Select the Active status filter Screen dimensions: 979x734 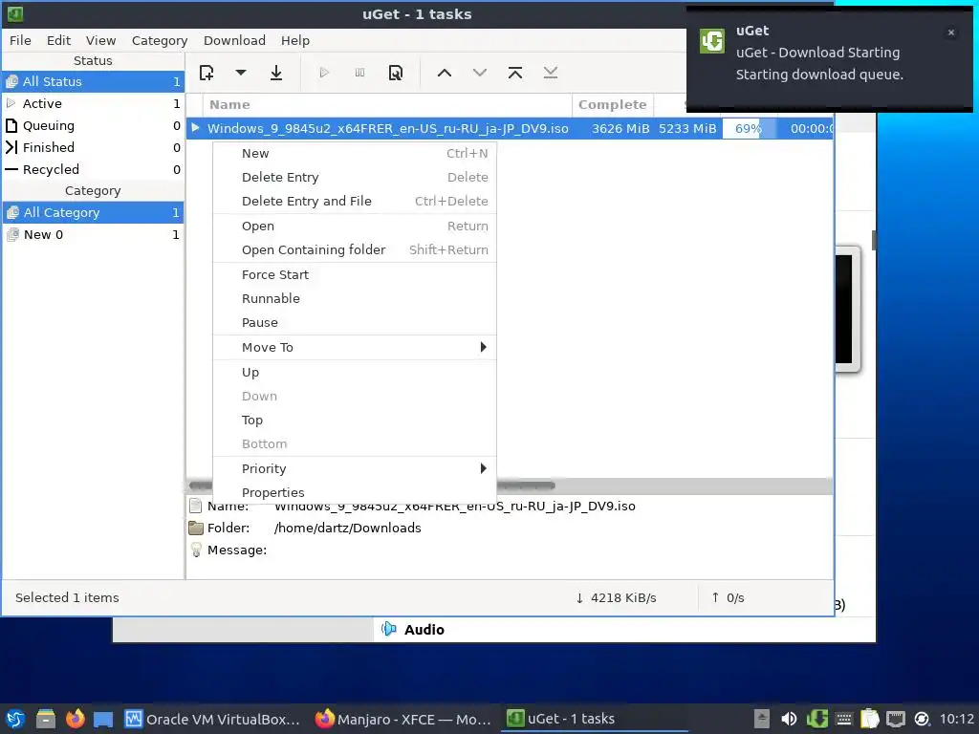tap(93, 103)
